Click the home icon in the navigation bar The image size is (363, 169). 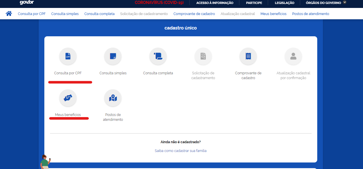[9, 13]
